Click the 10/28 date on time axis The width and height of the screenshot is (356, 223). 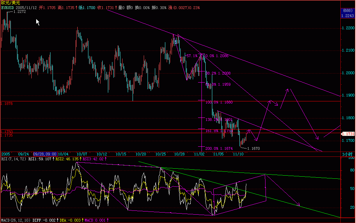point(179,154)
